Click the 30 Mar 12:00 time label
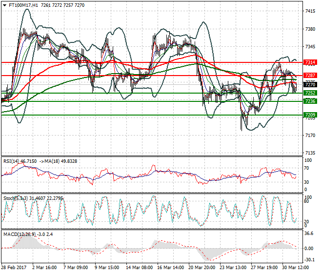This screenshot has height=273, width=322. [x=295, y=268]
